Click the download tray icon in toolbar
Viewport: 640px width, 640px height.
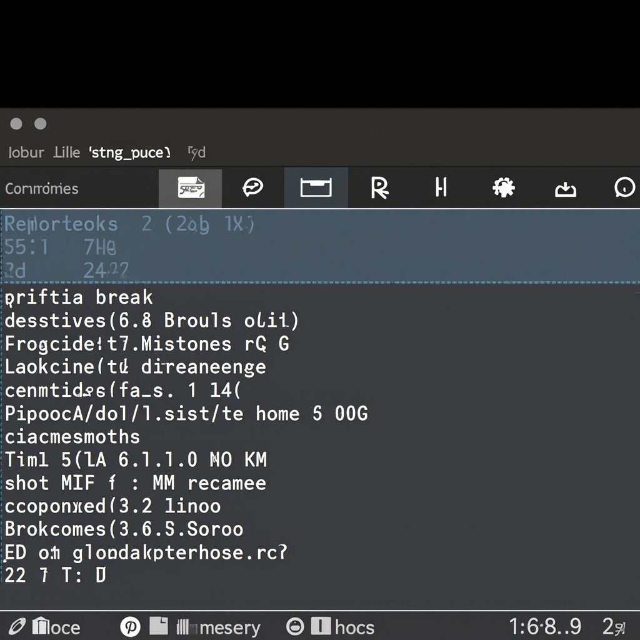point(566,188)
